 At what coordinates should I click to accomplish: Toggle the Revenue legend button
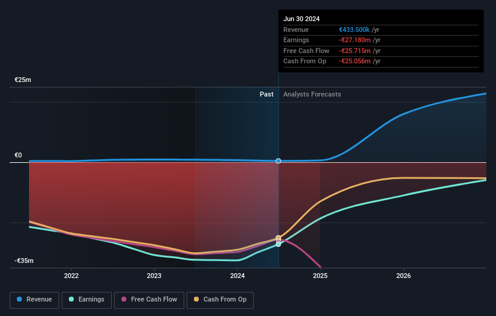click(34, 300)
